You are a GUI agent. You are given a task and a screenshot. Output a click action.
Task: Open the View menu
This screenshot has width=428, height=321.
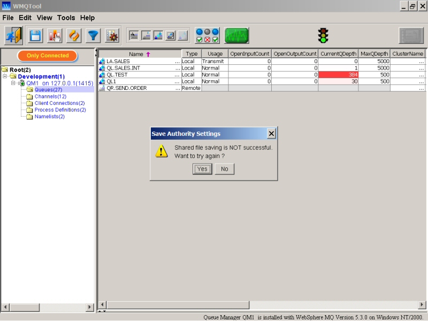coord(44,18)
